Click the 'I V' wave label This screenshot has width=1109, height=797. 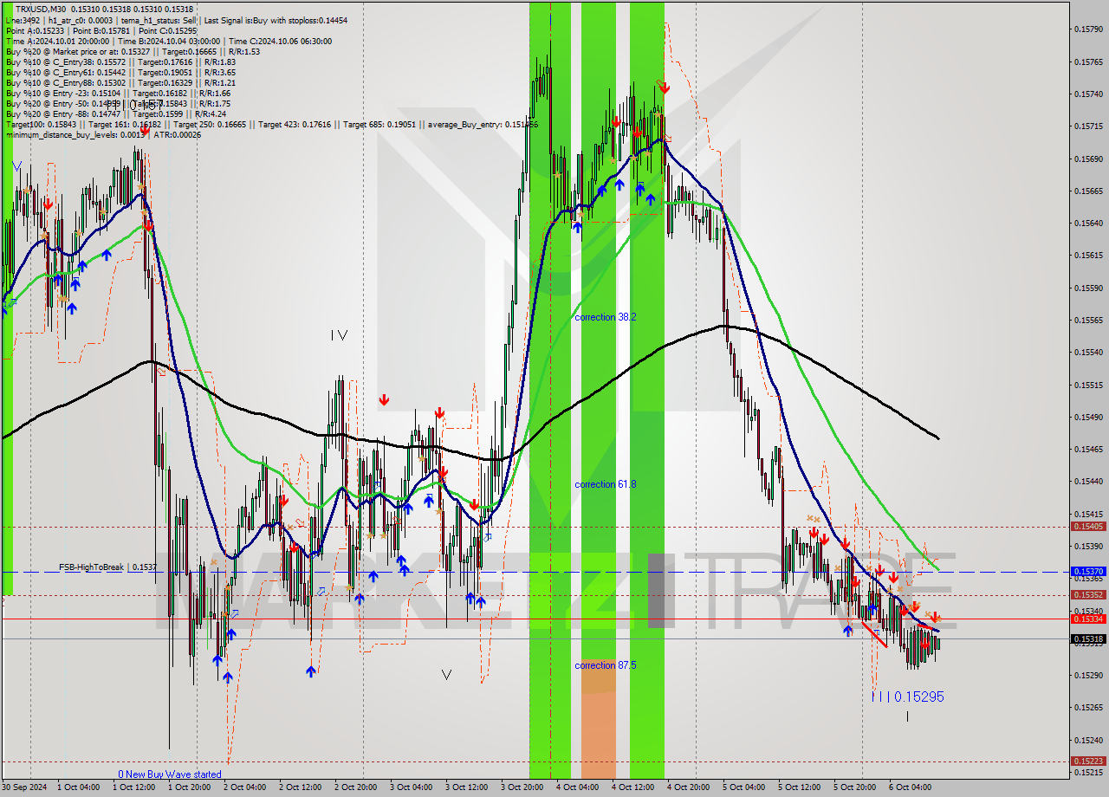(x=339, y=335)
